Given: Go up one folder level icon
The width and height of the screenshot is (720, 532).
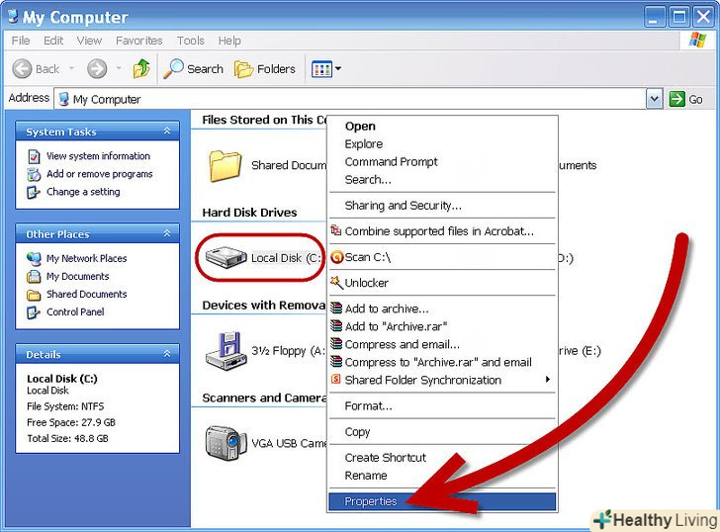Looking at the screenshot, I should click(x=141, y=68).
